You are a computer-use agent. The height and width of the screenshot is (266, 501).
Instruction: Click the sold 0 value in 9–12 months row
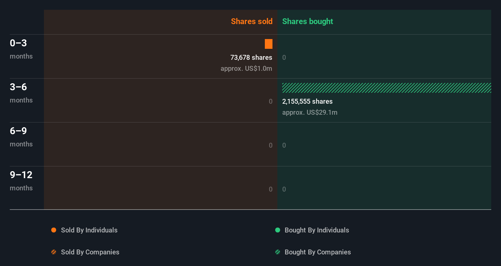(x=271, y=189)
